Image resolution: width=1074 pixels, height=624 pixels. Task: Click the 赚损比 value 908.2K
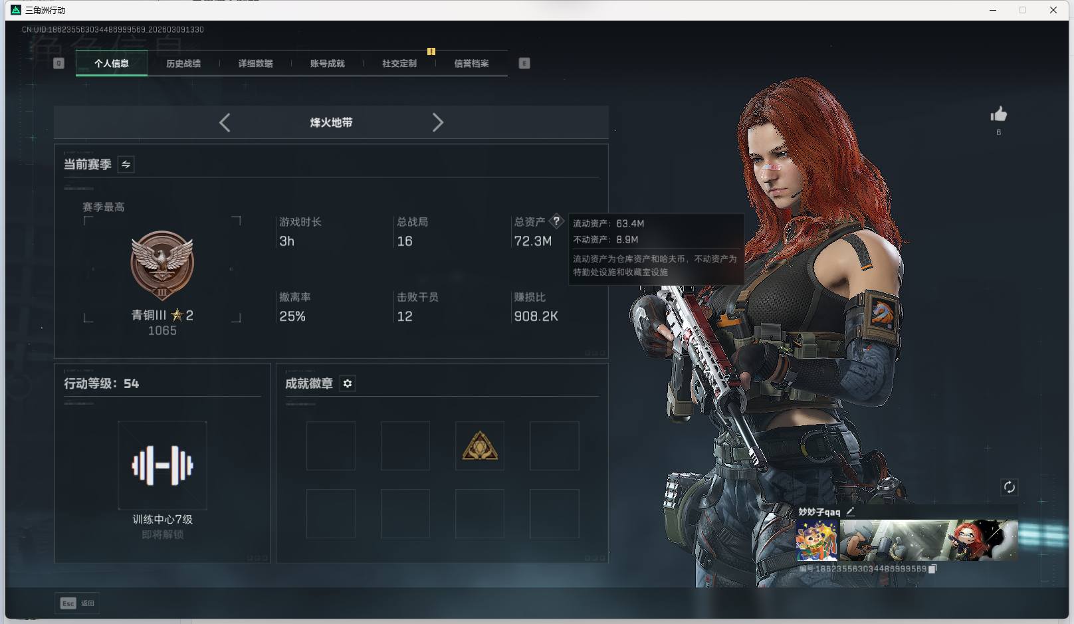pos(536,316)
